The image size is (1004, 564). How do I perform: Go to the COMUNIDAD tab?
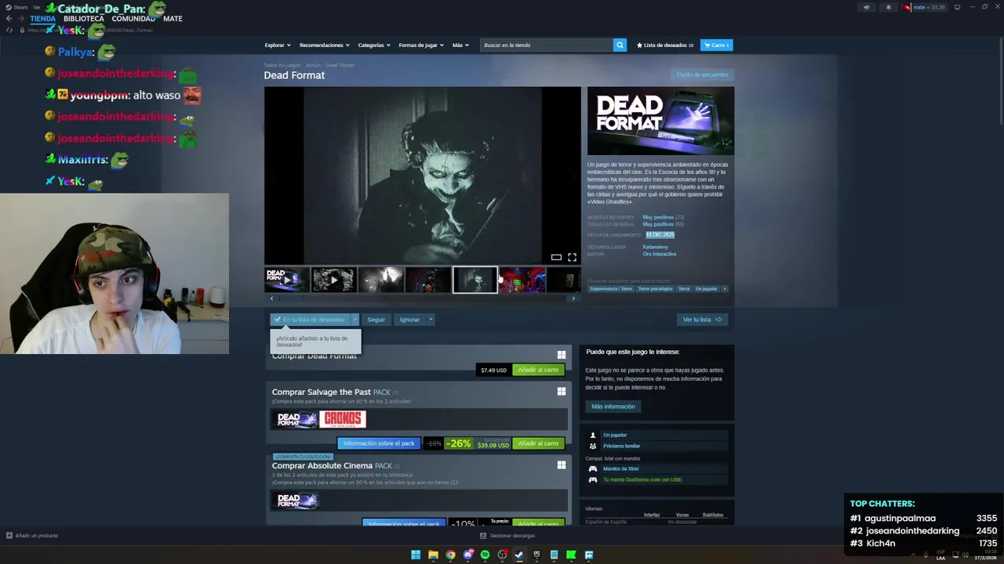click(133, 18)
